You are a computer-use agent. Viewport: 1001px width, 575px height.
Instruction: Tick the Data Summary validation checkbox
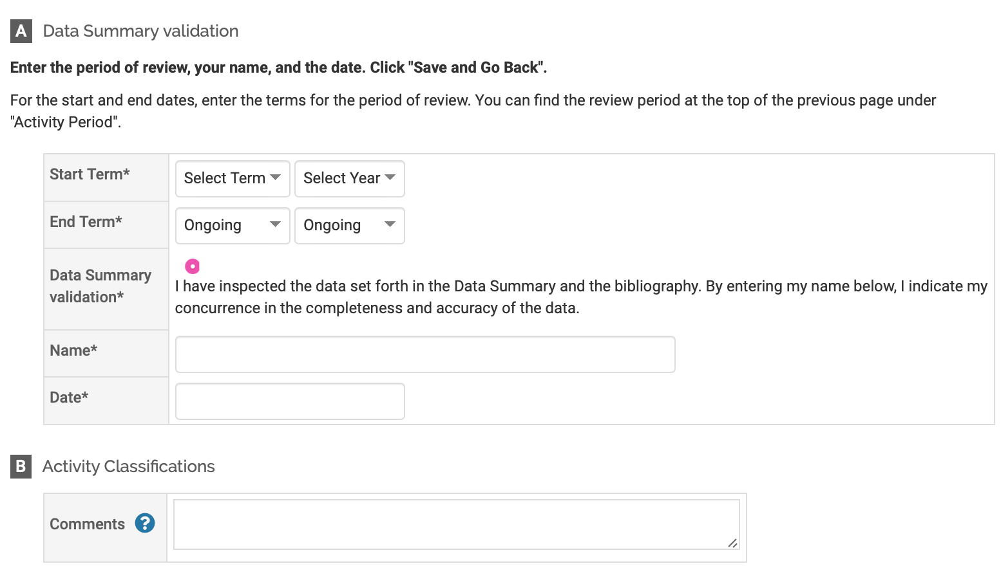click(192, 266)
